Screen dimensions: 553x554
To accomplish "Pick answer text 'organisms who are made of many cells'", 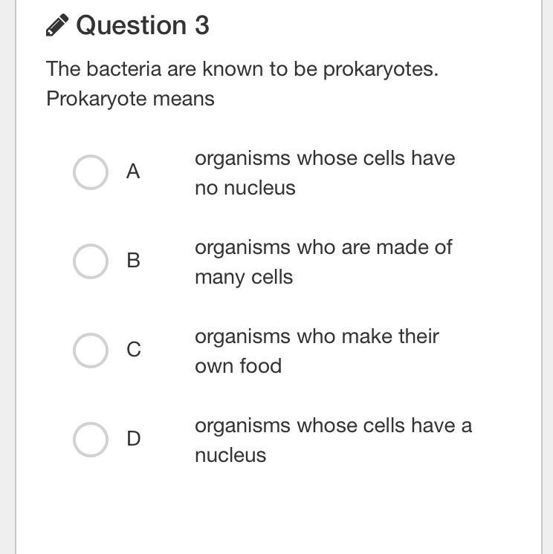I will click(323, 261).
